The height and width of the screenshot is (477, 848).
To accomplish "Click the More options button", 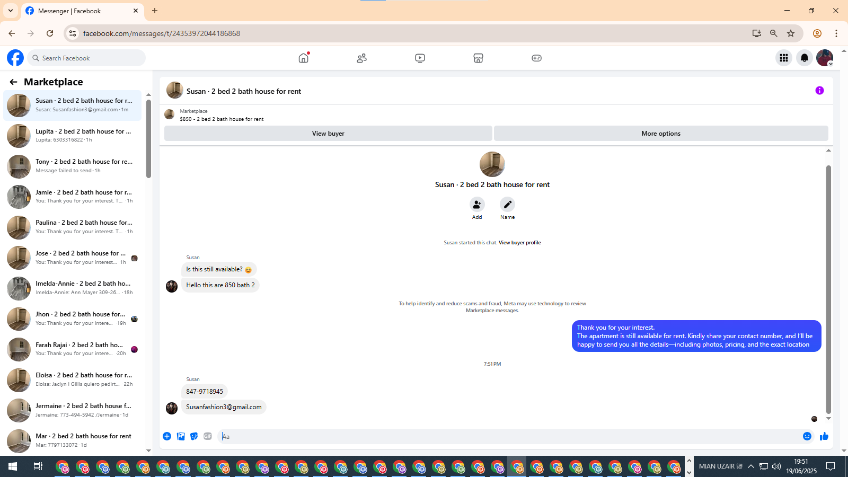I will pos(661,134).
